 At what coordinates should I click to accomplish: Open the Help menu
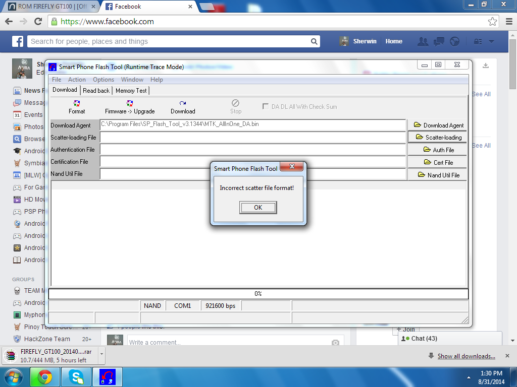click(x=157, y=80)
